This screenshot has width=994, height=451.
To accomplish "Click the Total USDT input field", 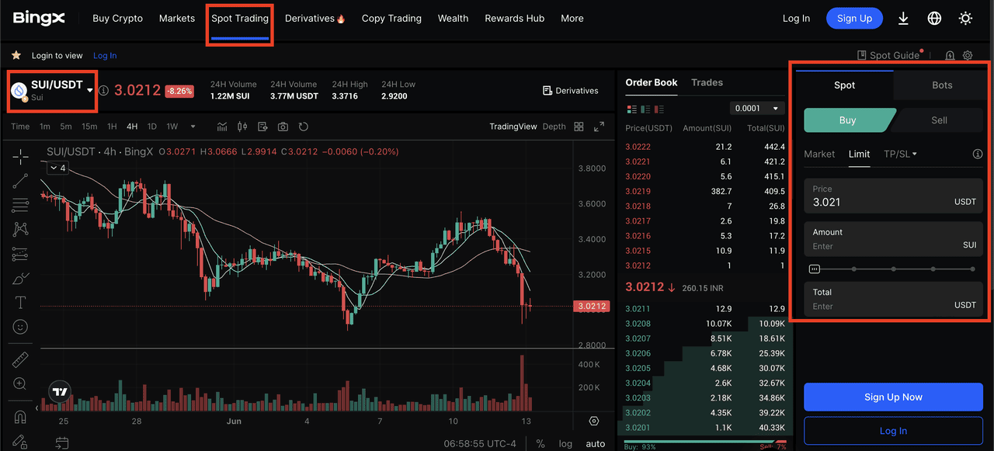I will click(x=893, y=299).
